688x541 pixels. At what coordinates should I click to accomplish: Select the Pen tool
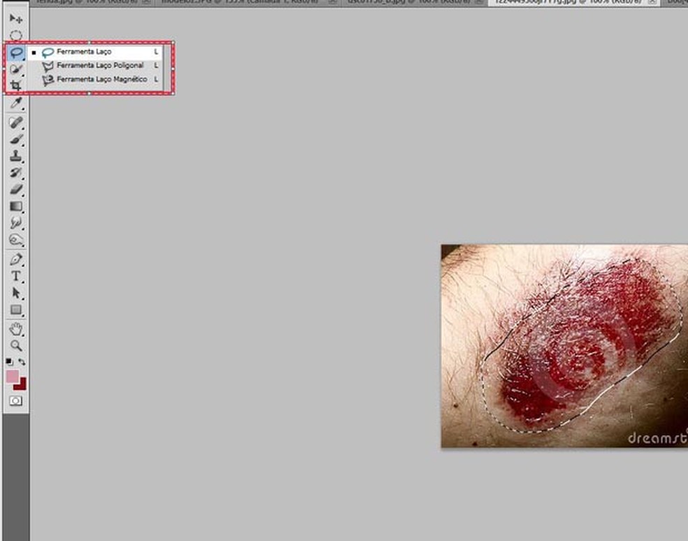(x=15, y=260)
